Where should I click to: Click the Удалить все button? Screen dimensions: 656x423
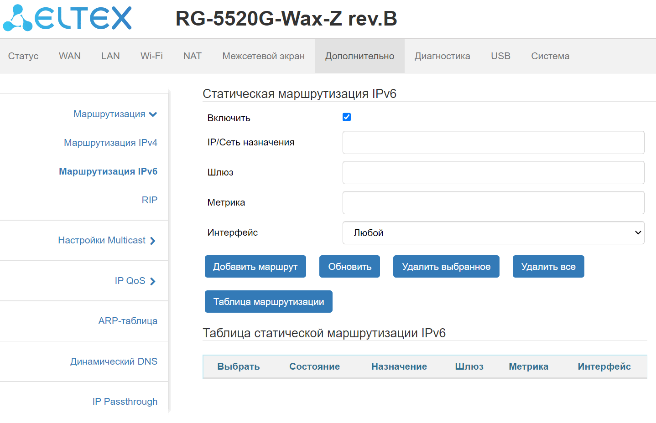(548, 267)
